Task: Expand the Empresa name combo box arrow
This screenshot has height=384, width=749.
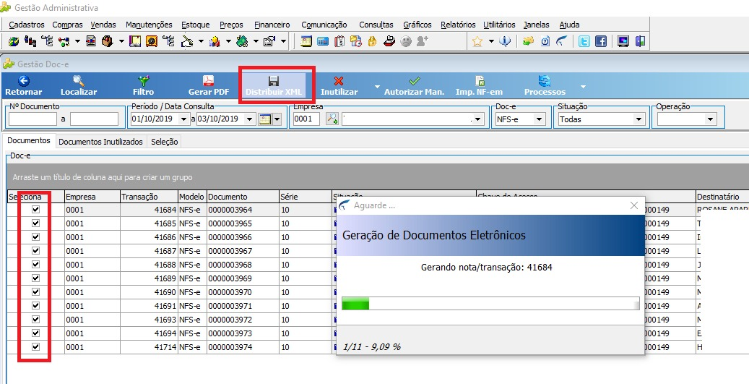Action: [x=479, y=119]
